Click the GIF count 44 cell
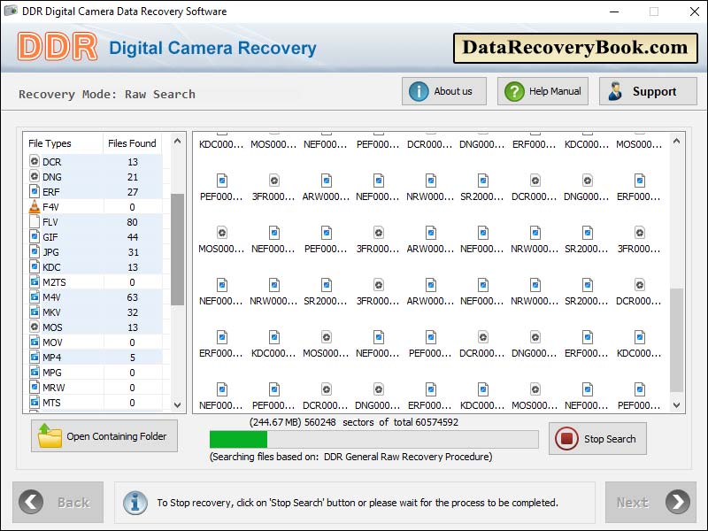This screenshot has width=708, height=531. [x=132, y=237]
